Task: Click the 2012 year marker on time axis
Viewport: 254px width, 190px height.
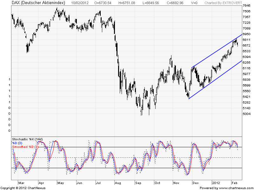Action: tap(216, 183)
